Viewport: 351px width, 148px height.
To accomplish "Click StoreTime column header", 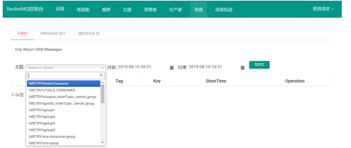I will point(216,81).
